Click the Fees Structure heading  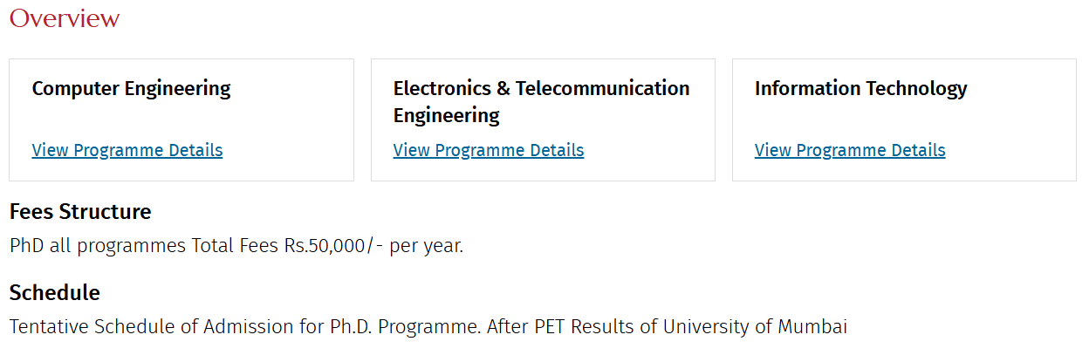pyautogui.click(x=80, y=212)
